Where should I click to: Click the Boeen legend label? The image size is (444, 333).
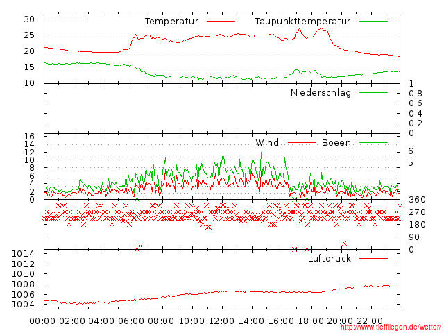(336, 142)
